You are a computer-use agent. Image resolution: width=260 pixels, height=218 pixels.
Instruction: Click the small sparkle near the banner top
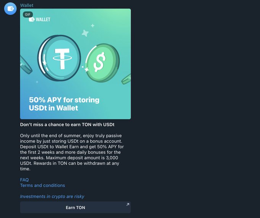93,26
